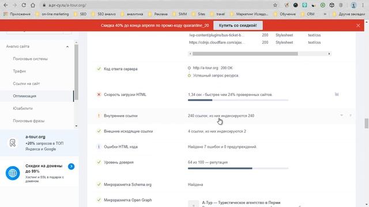Click the black round browser extension icon
This screenshot has height=207, width=369.
[x=296, y=5]
